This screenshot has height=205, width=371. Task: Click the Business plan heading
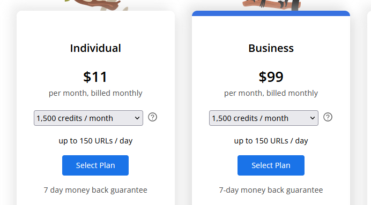tap(271, 48)
